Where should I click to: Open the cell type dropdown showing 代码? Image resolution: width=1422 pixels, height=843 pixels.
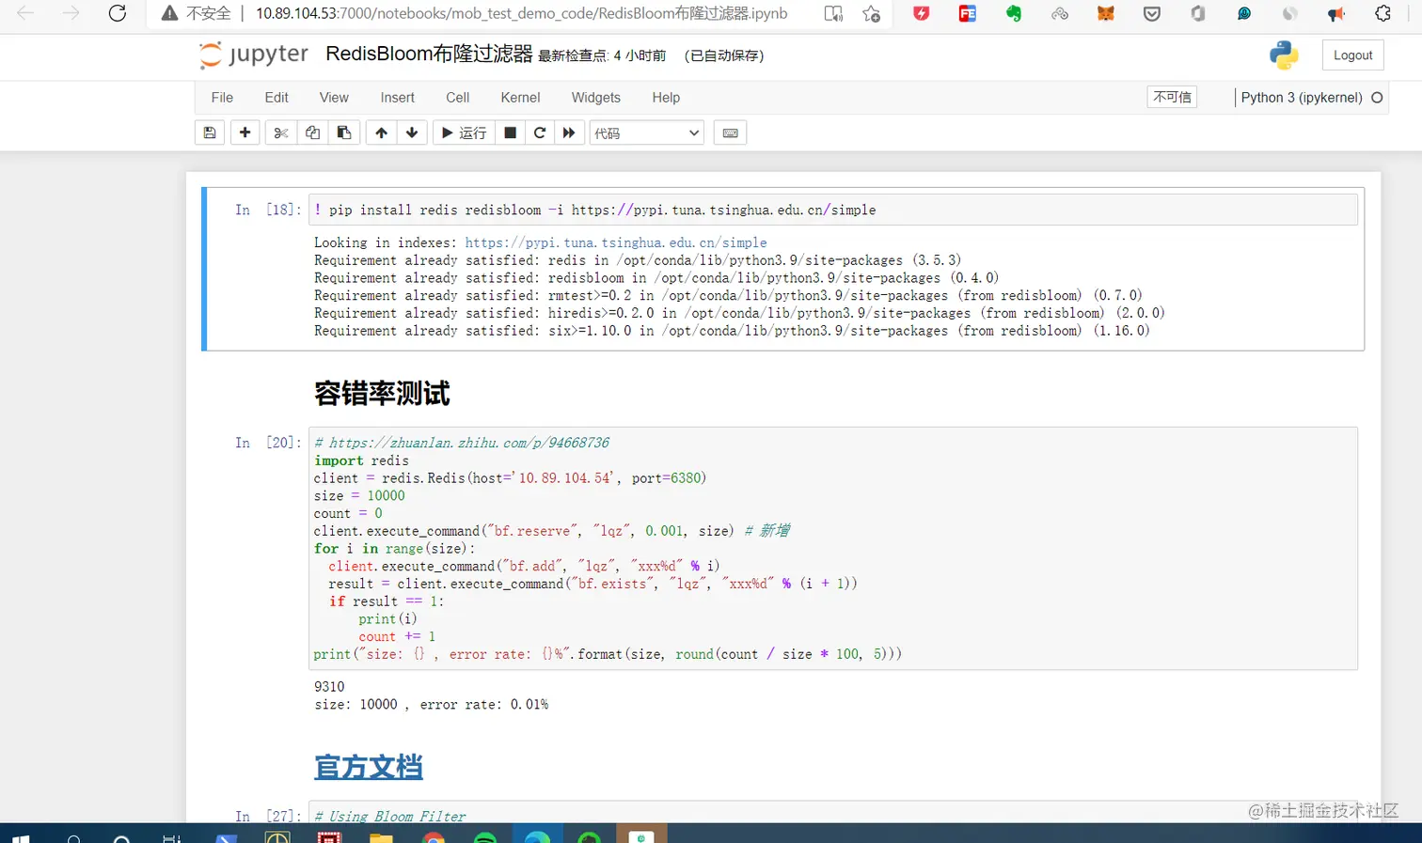[647, 133]
